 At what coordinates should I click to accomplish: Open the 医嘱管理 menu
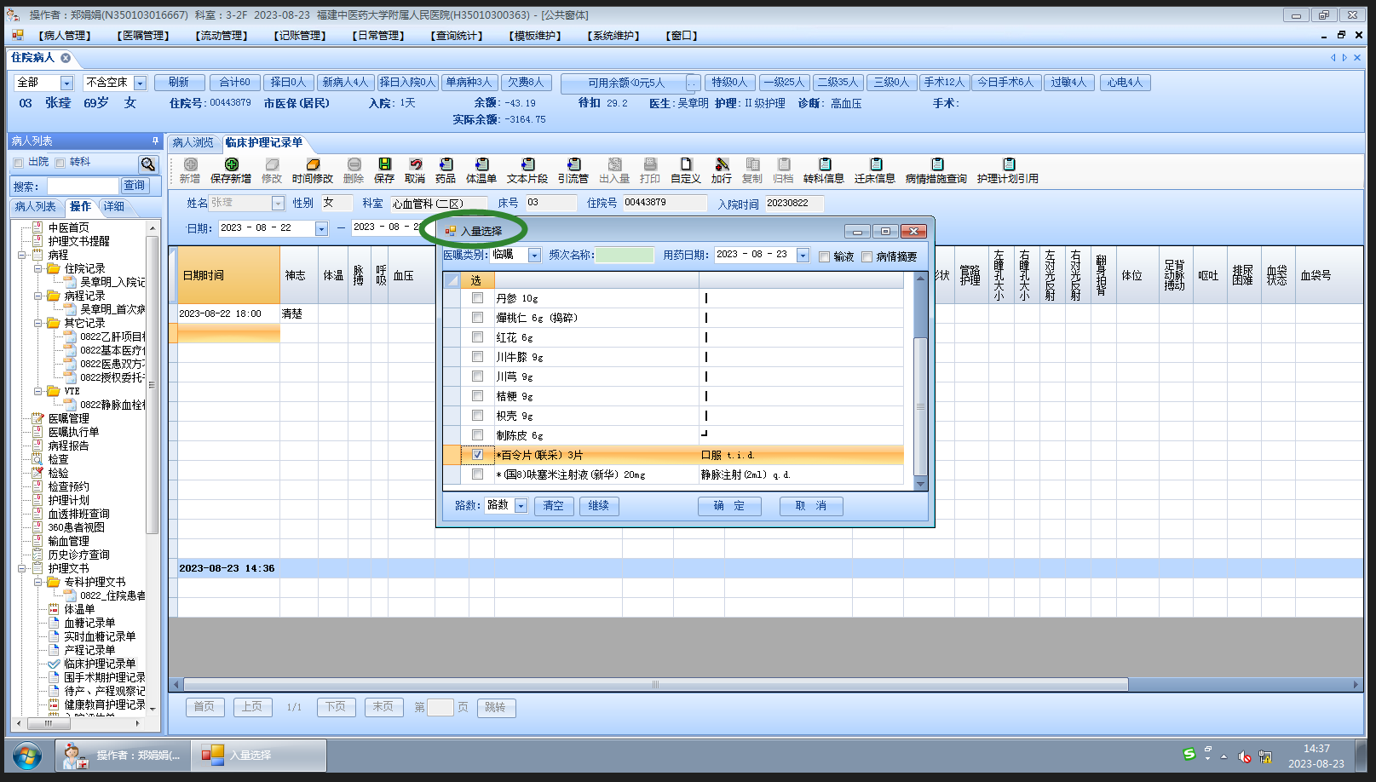143,36
